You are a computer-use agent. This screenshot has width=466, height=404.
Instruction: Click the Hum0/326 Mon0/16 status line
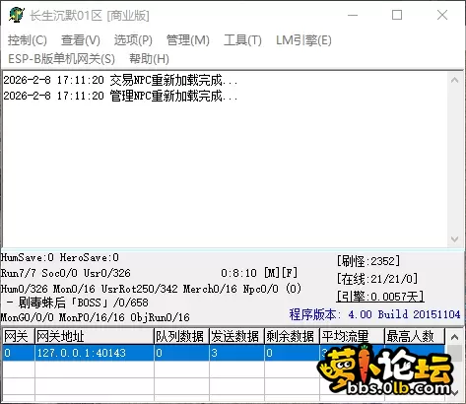151,289
